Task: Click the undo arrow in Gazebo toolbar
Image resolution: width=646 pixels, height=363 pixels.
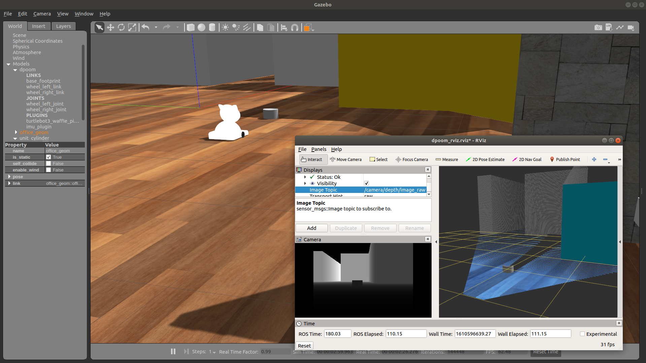Action: pos(145,28)
